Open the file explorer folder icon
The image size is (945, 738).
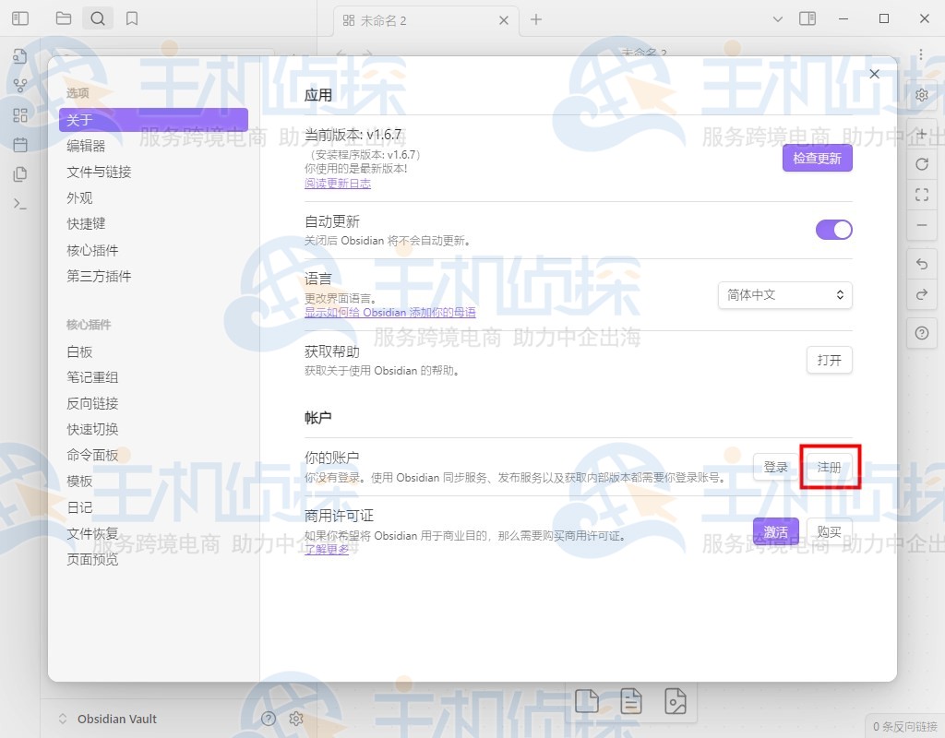tap(63, 18)
